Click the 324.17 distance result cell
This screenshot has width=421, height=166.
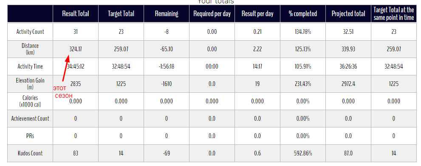(x=76, y=49)
